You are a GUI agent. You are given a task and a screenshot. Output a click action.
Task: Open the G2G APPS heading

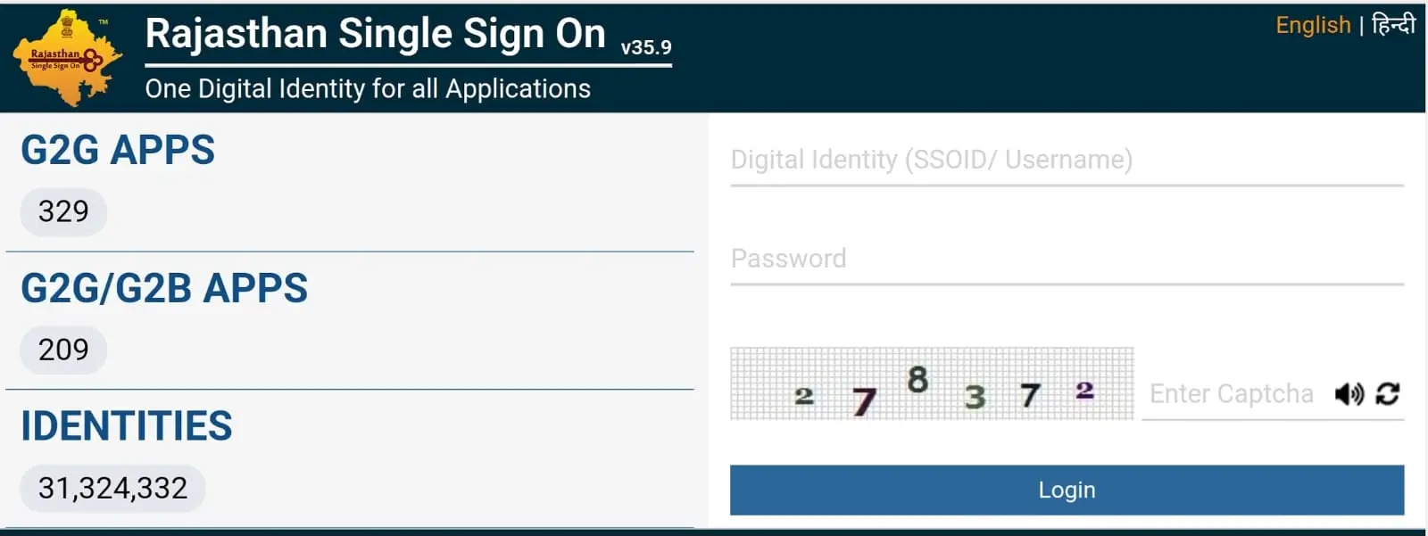[x=118, y=150]
